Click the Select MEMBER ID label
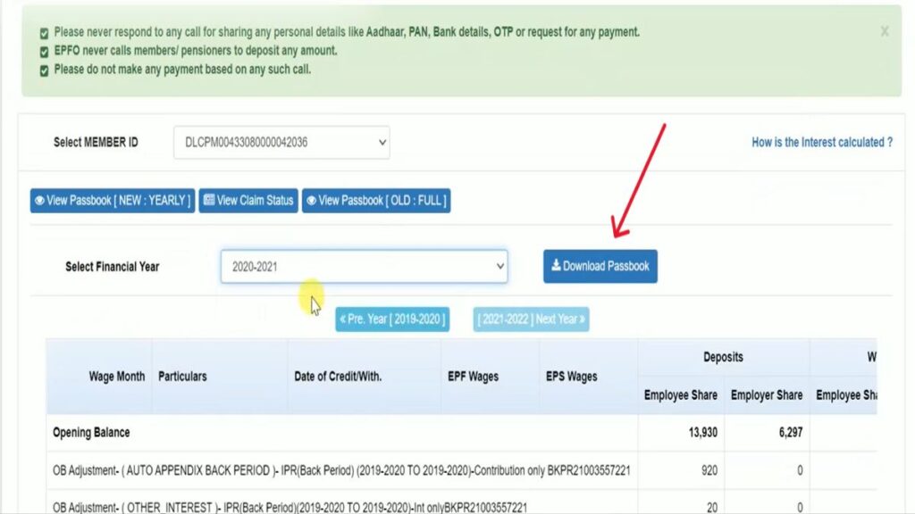This screenshot has width=915, height=514. tap(96, 142)
